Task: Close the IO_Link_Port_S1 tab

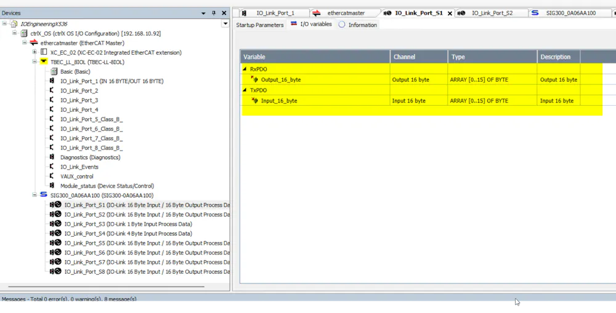Action: coord(450,14)
